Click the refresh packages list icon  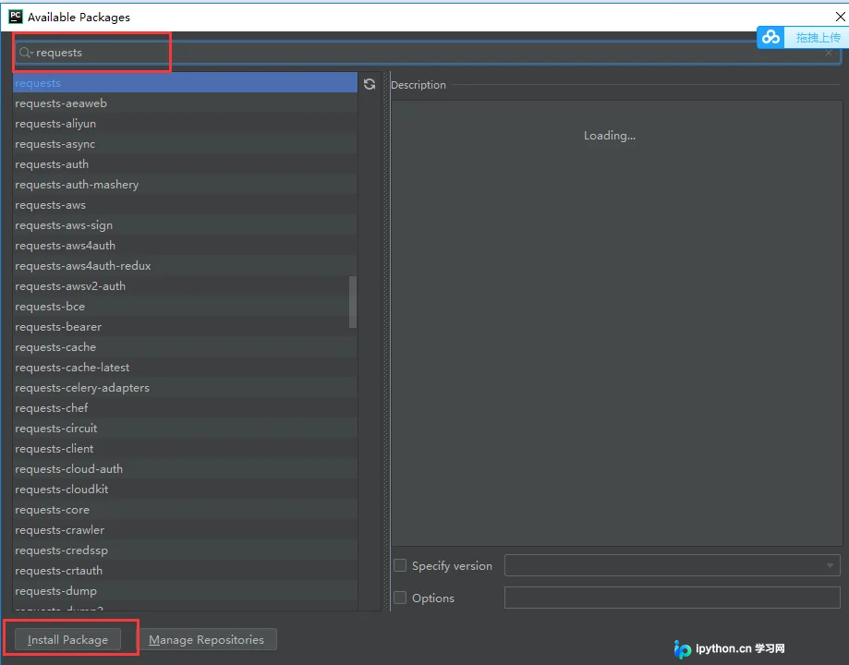coord(370,84)
